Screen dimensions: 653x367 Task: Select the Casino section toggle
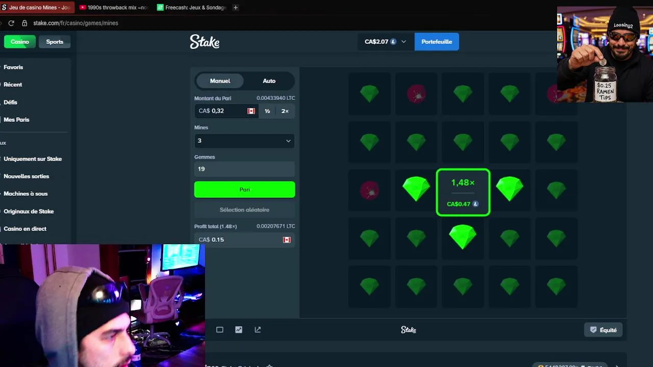click(x=20, y=42)
